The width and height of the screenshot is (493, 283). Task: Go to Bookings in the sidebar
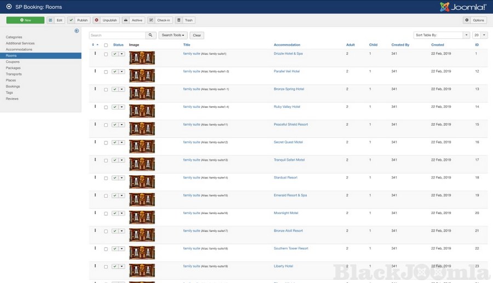point(13,86)
